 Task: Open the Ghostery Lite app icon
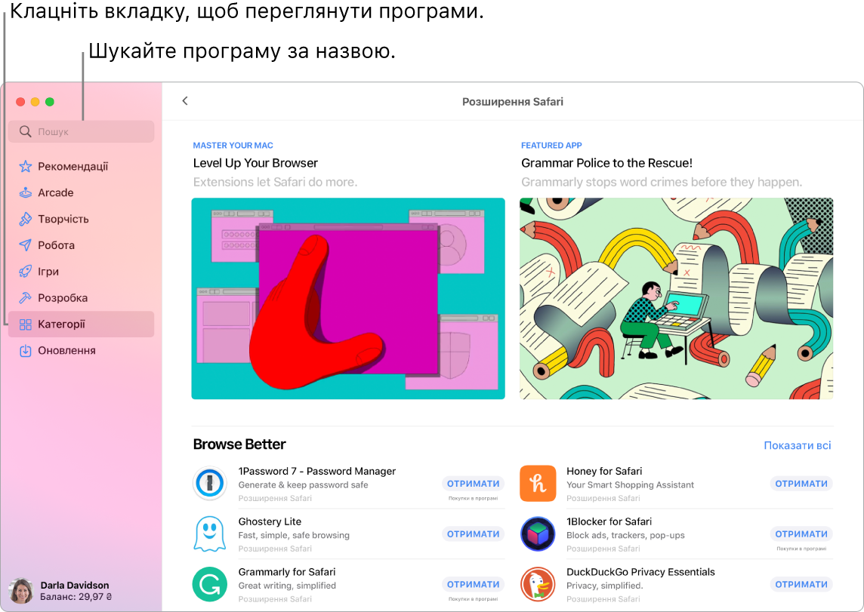[x=209, y=534]
